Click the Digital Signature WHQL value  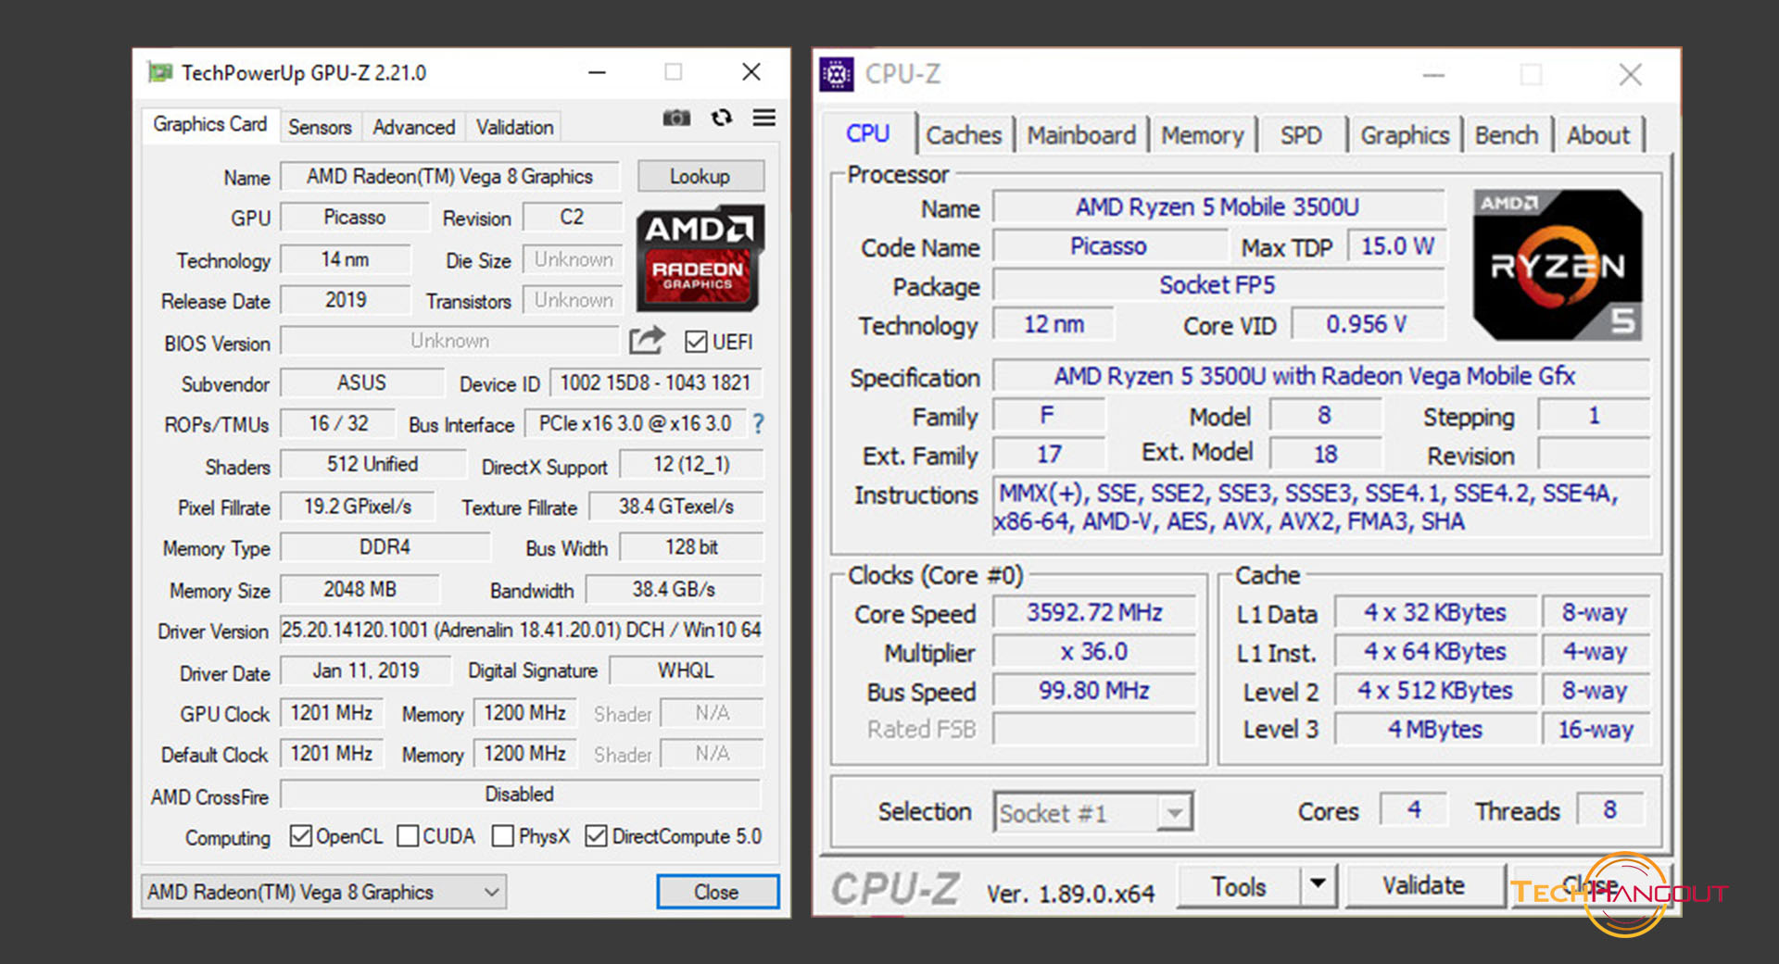[x=686, y=670]
